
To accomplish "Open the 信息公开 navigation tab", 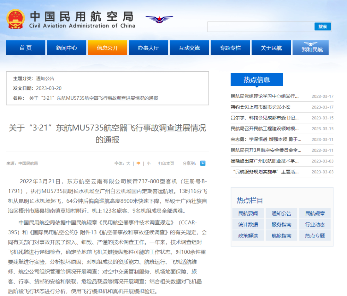I will [x=107, y=47].
